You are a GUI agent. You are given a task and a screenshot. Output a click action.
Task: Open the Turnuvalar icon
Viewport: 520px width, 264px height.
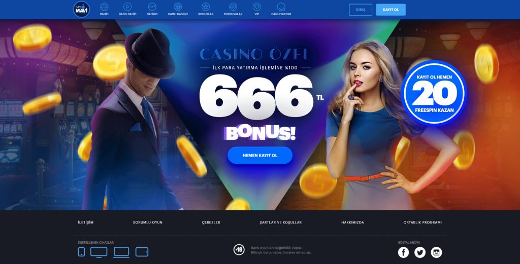[x=233, y=7]
